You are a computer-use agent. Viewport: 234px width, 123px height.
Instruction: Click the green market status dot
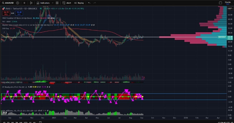coord(41,9)
